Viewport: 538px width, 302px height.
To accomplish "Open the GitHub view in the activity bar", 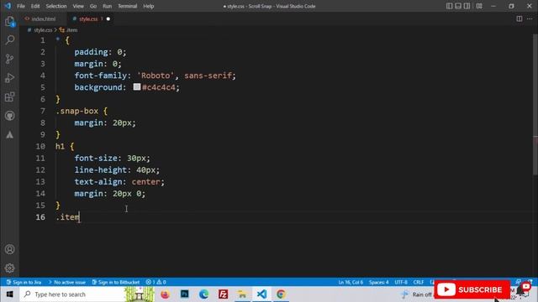I will pyautogui.click(x=9, y=116).
